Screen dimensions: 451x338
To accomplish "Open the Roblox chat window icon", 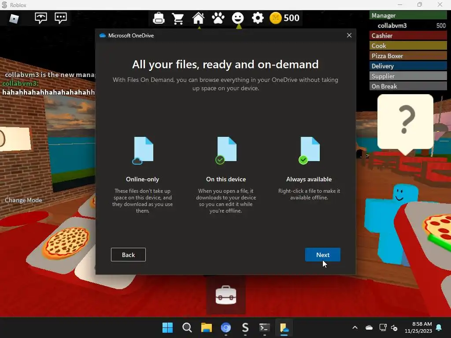I will [41, 18].
